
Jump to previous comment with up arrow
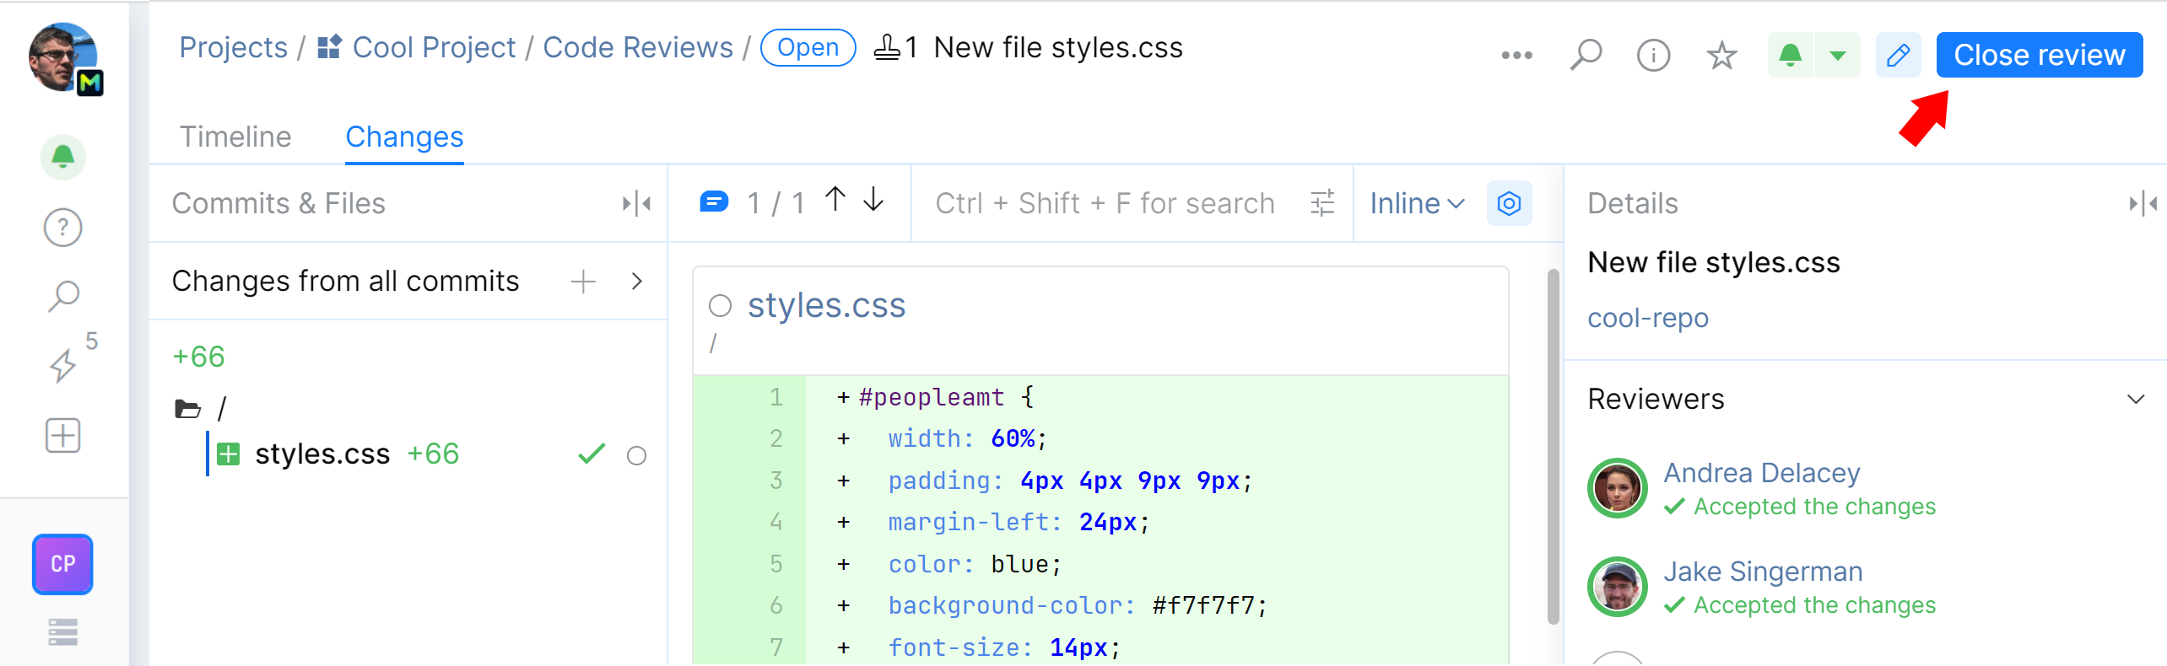pos(835,200)
